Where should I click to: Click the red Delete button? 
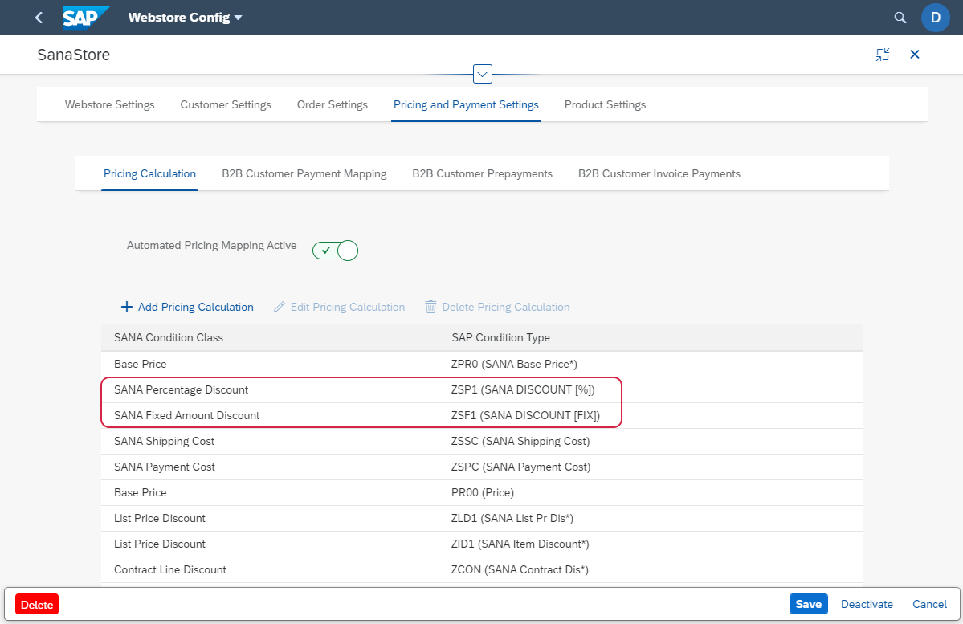coord(37,605)
